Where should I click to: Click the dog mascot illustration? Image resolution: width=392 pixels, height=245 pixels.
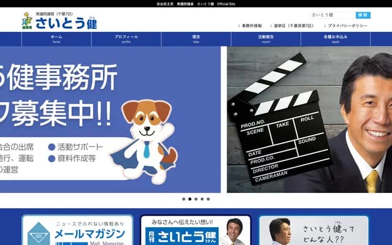point(143,137)
